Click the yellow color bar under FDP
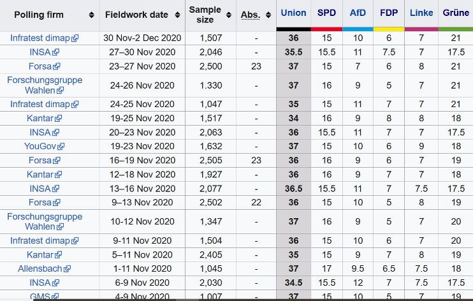473x301 pixels. point(389,29)
